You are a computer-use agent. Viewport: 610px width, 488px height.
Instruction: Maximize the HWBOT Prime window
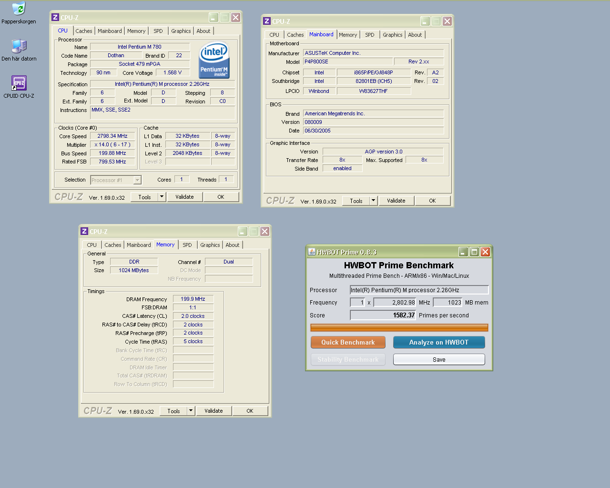(x=474, y=252)
